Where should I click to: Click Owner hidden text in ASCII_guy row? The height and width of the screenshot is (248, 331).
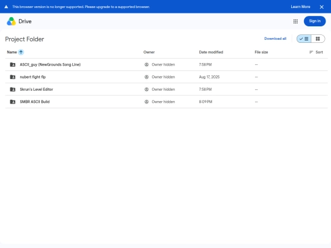tap(163, 64)
